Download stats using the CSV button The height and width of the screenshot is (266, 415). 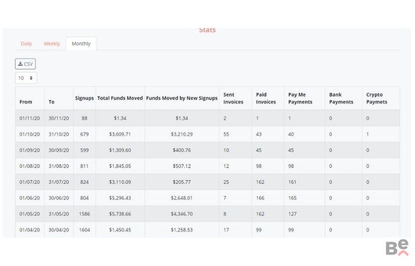(25, 64)
